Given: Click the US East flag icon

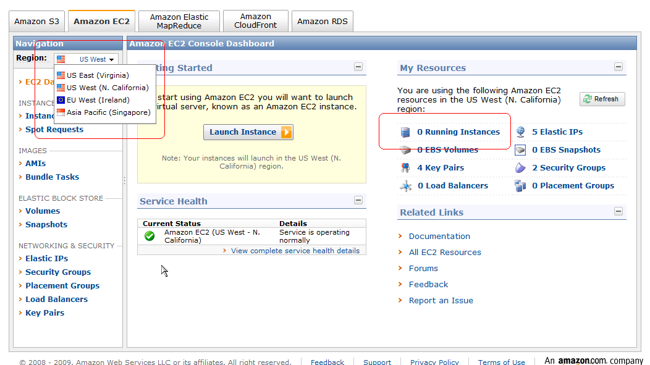Looking at the screenshot, I should coord(61,75).
